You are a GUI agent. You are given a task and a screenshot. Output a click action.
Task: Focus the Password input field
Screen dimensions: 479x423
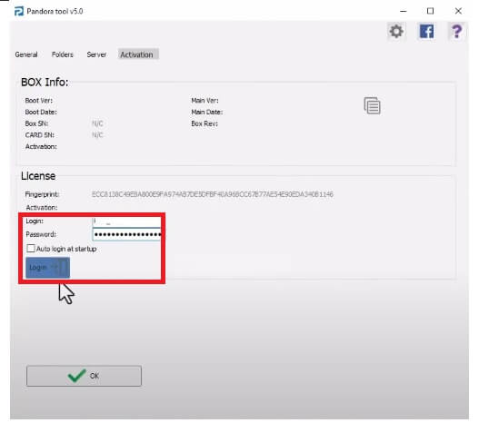click(x=126, y=234)
